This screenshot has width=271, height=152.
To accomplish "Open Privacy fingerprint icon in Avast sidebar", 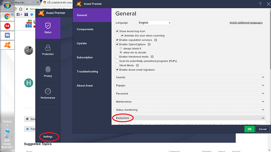I will (x=48, y=70).
